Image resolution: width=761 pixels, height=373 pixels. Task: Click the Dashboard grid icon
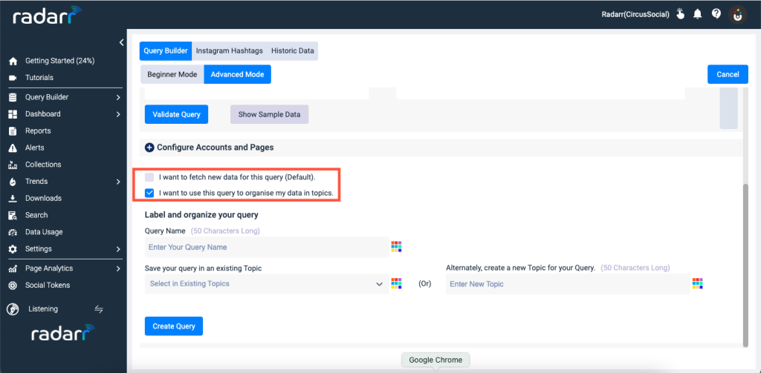coord(13,114)
